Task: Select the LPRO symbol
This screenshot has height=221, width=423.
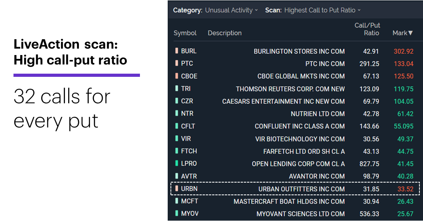Action: (x=189, y=163)
